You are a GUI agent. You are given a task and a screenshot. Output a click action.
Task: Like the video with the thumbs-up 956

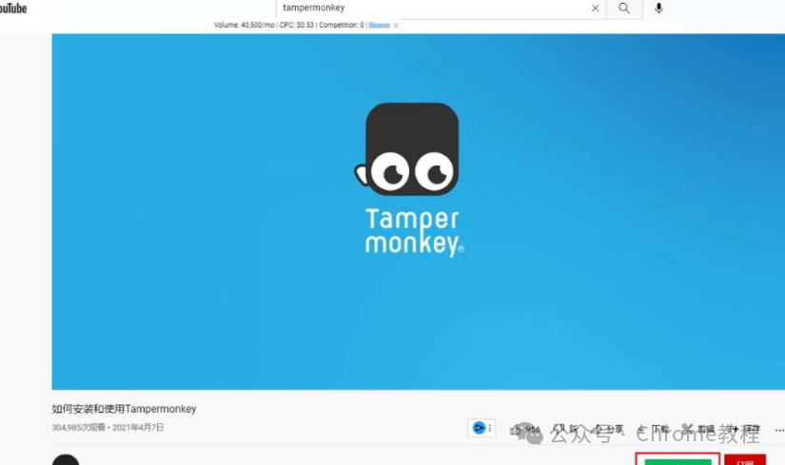tap(525, 430)
